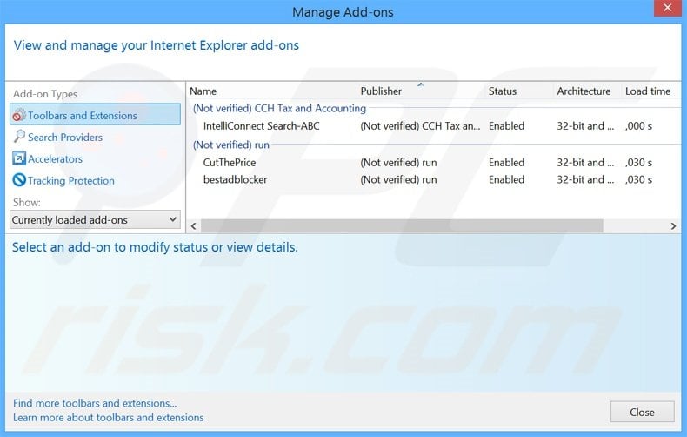Select the CutThePrice add-on row
Viewport: 687px width, 437px height.
pos(434,162)
